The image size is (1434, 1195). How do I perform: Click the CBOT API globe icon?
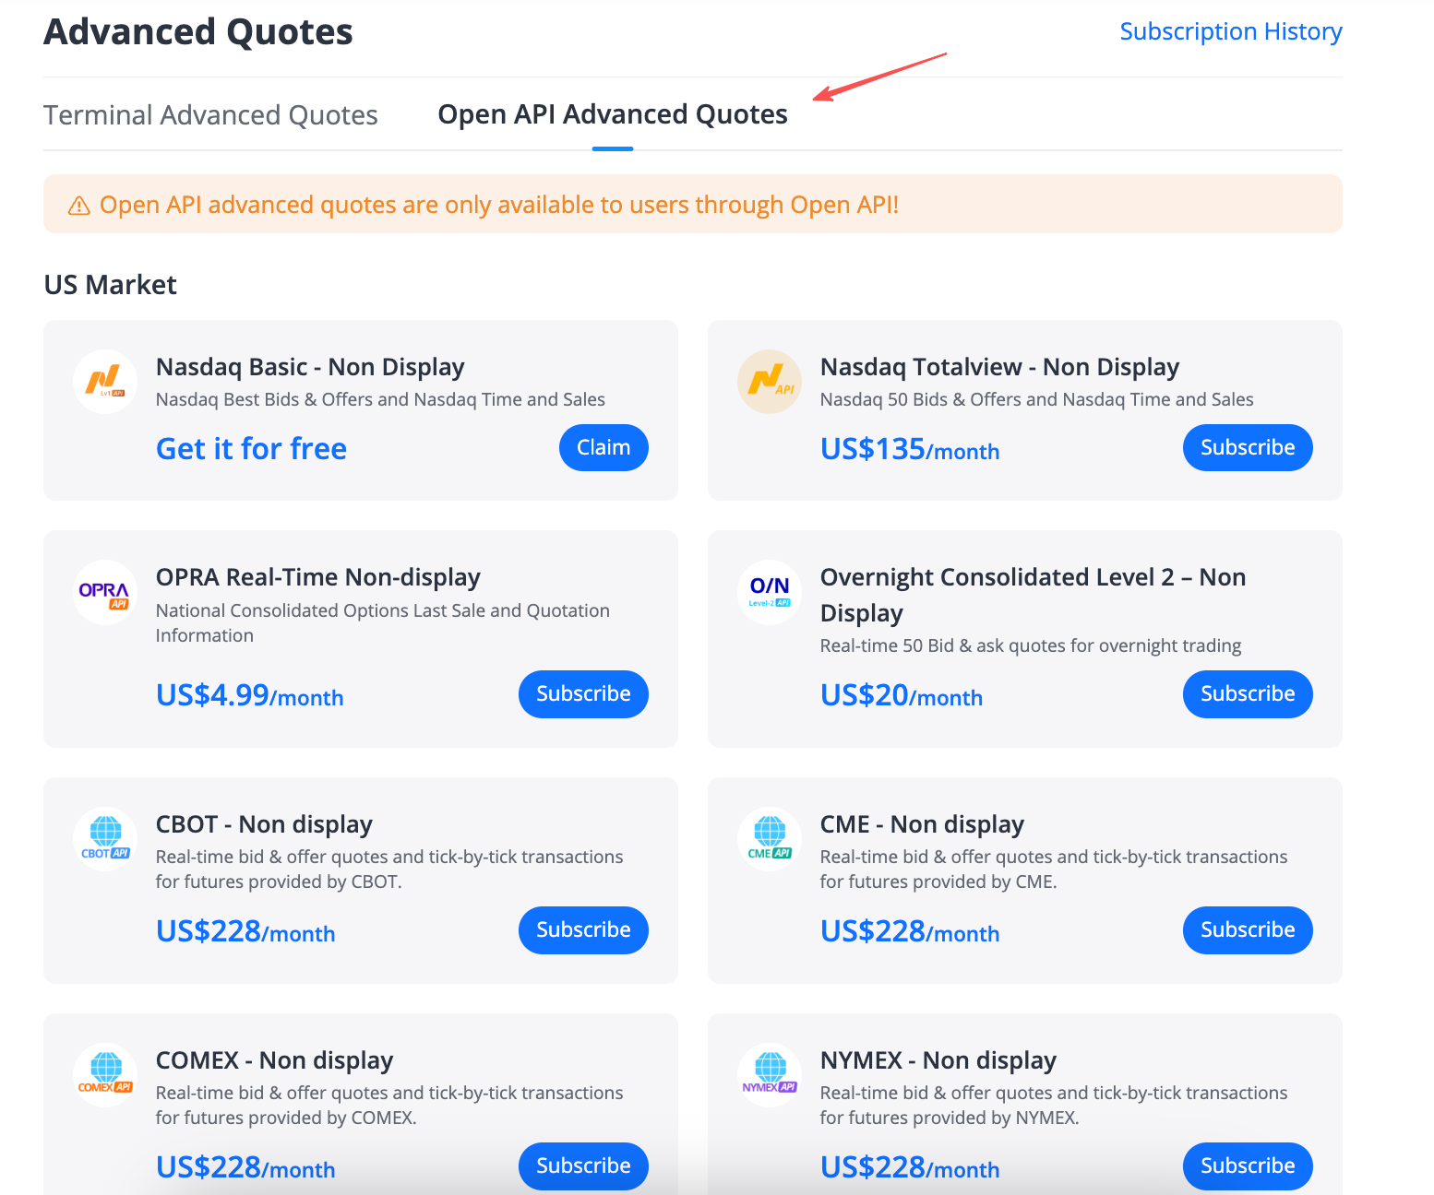(105, 838)
